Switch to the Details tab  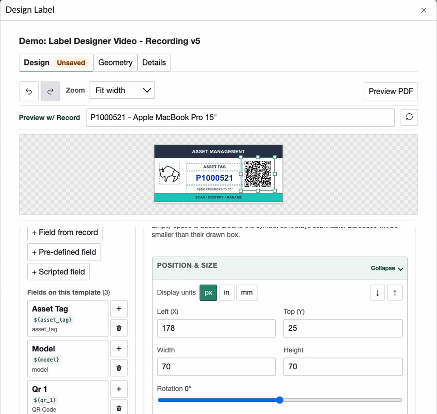coord(154,63)
